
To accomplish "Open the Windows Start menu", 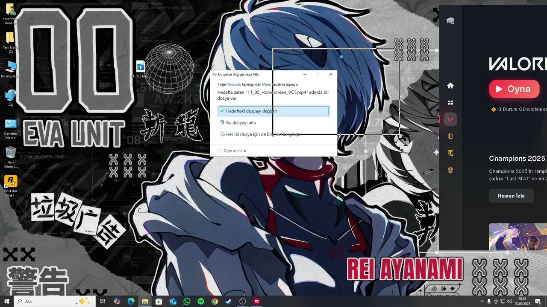I will click(x=7, y=301).
